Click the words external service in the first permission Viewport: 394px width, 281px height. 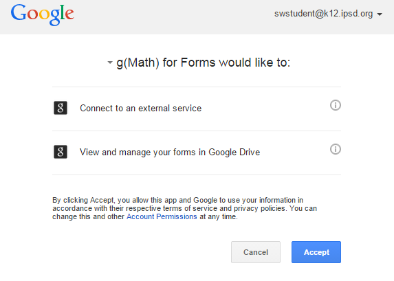170,109
